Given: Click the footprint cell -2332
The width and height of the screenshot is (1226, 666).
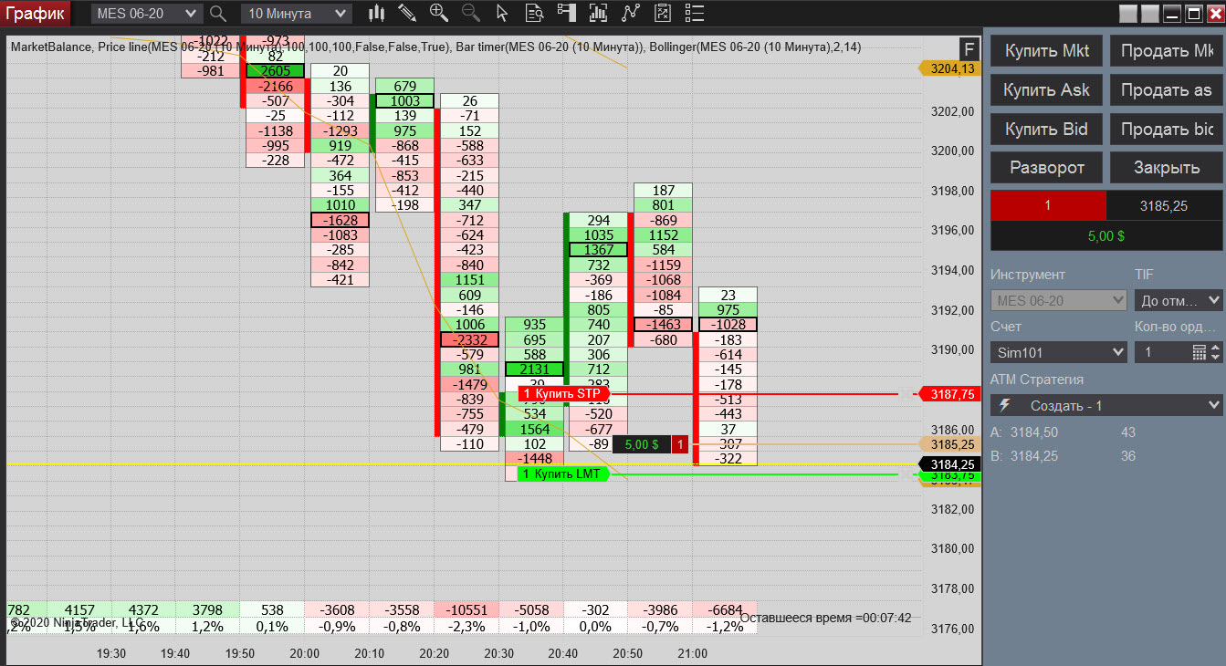Looking at the screenshot, I should tap(470, 339).
